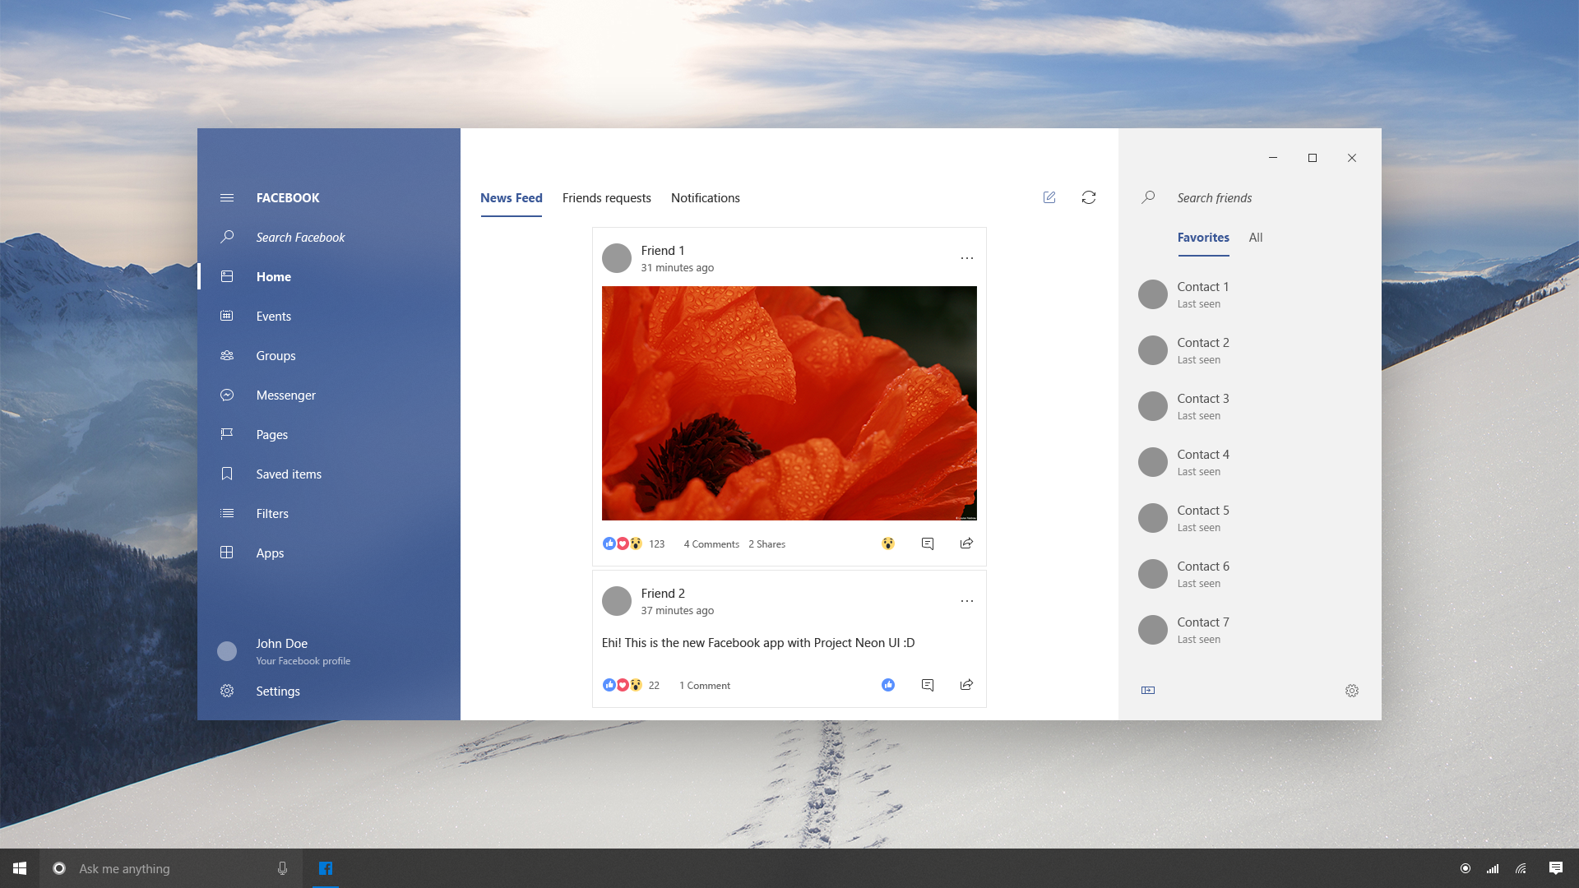The width and height of the screenshot is (1579, 888).
Task: Open the 4 Comments link
Action: 711,544
